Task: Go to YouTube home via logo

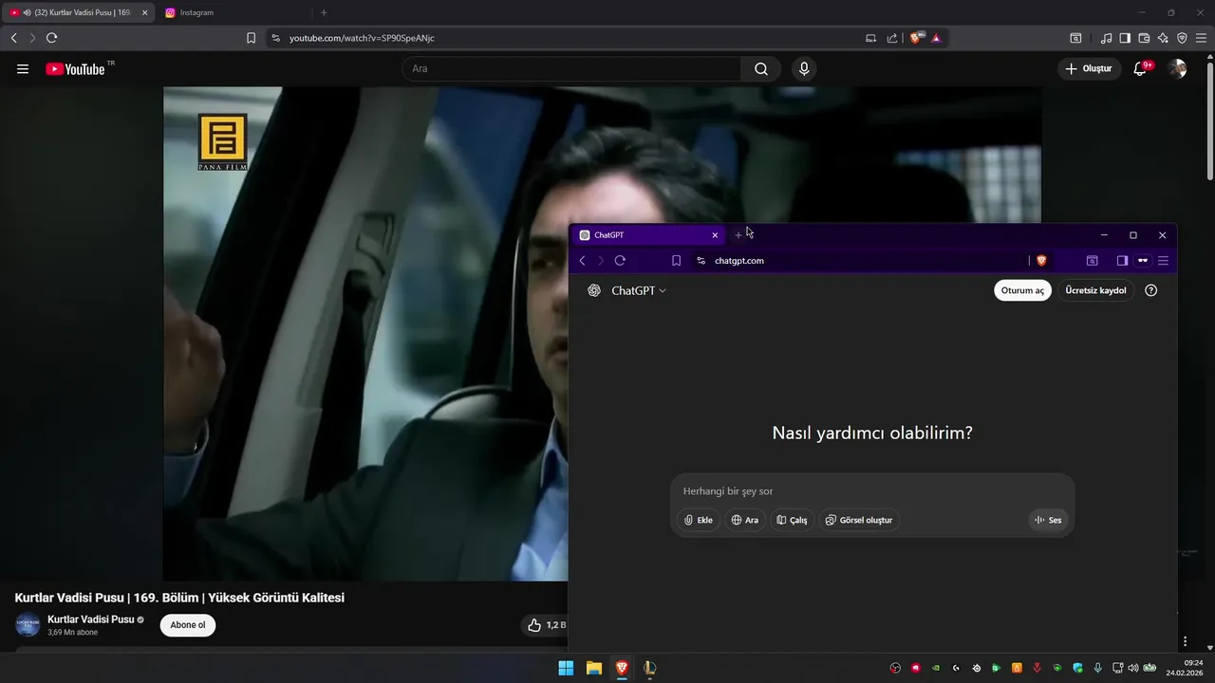Action: pos(75,69)
